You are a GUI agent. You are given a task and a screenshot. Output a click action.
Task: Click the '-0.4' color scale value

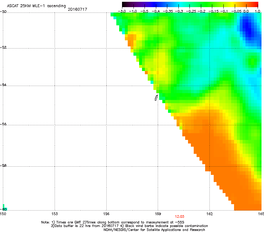coord(156,11)
